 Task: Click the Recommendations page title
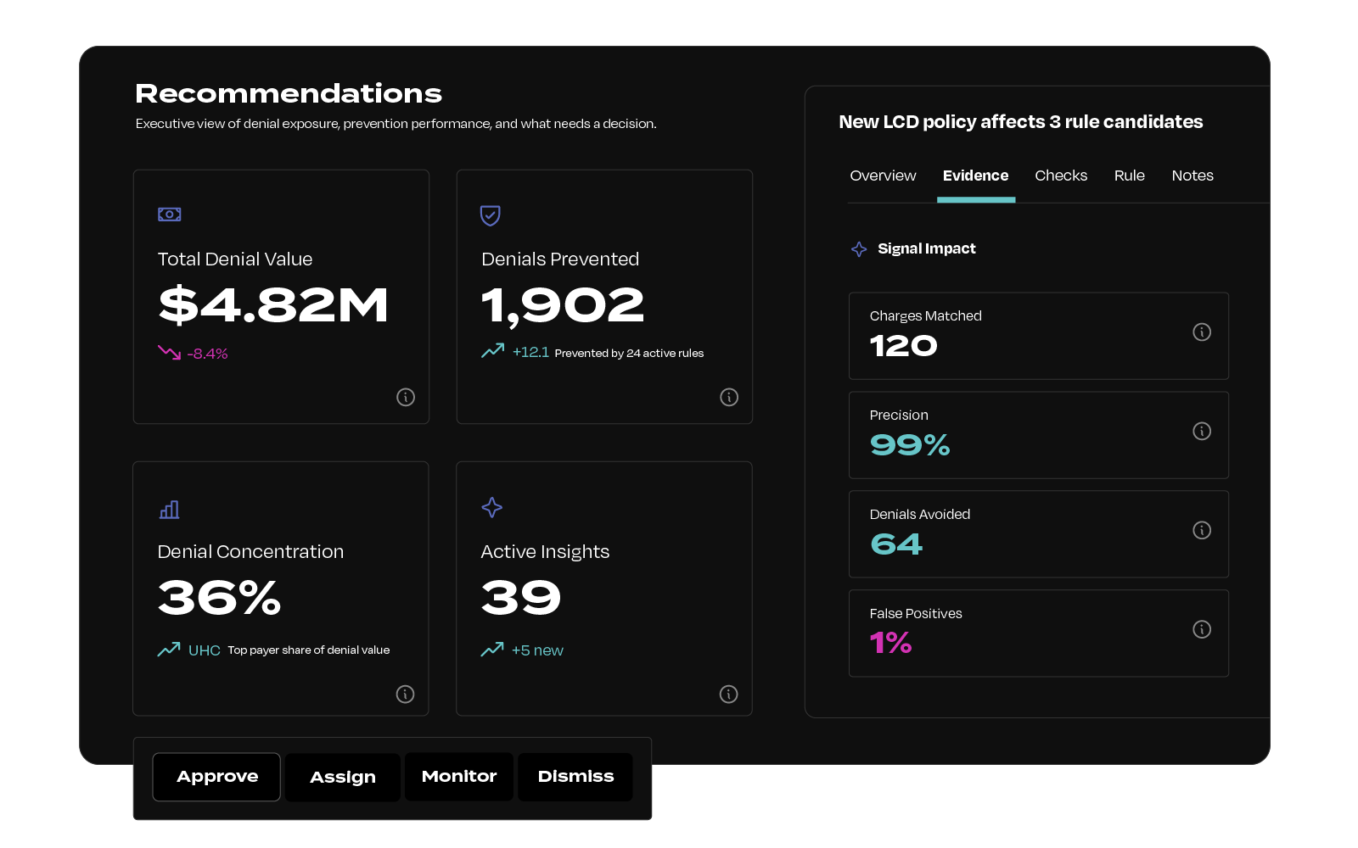click(x=289, y=93)
